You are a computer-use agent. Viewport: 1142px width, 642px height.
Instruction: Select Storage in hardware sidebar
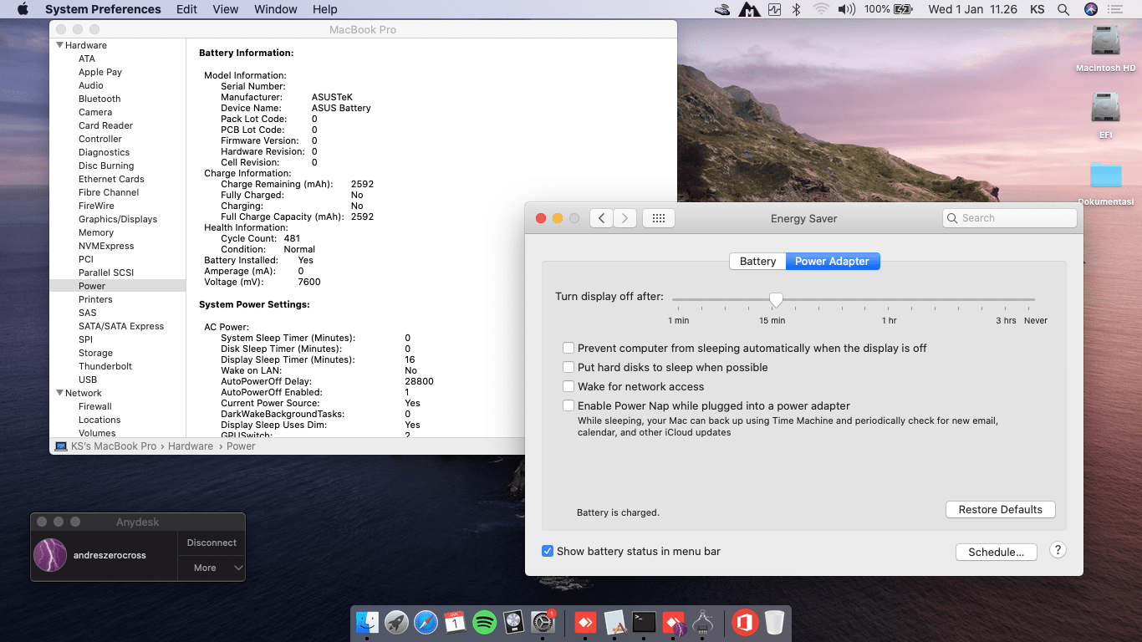click(95, 353)
